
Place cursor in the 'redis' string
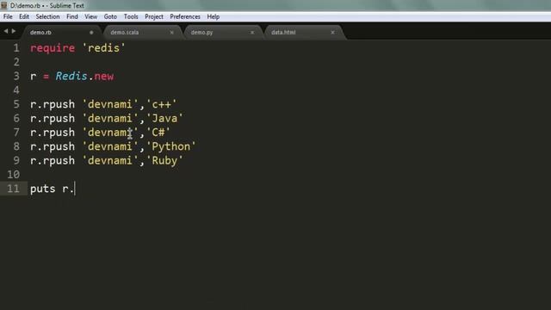pos(103,48)
